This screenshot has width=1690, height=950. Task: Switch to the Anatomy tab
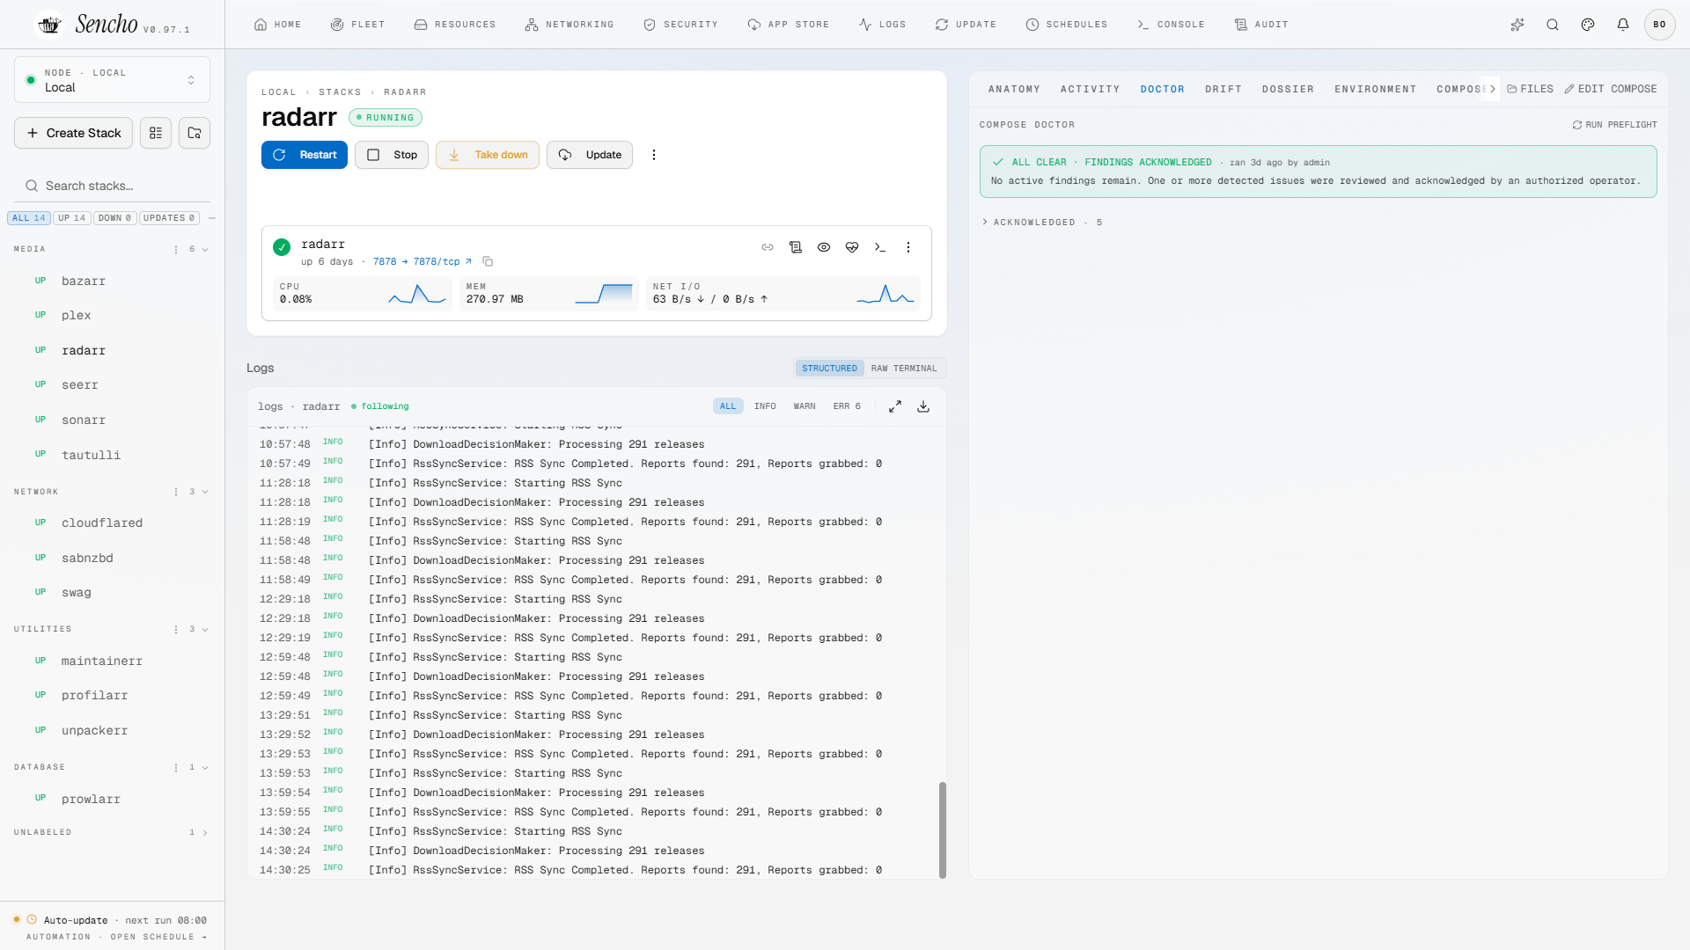(x=1014, y=89)
